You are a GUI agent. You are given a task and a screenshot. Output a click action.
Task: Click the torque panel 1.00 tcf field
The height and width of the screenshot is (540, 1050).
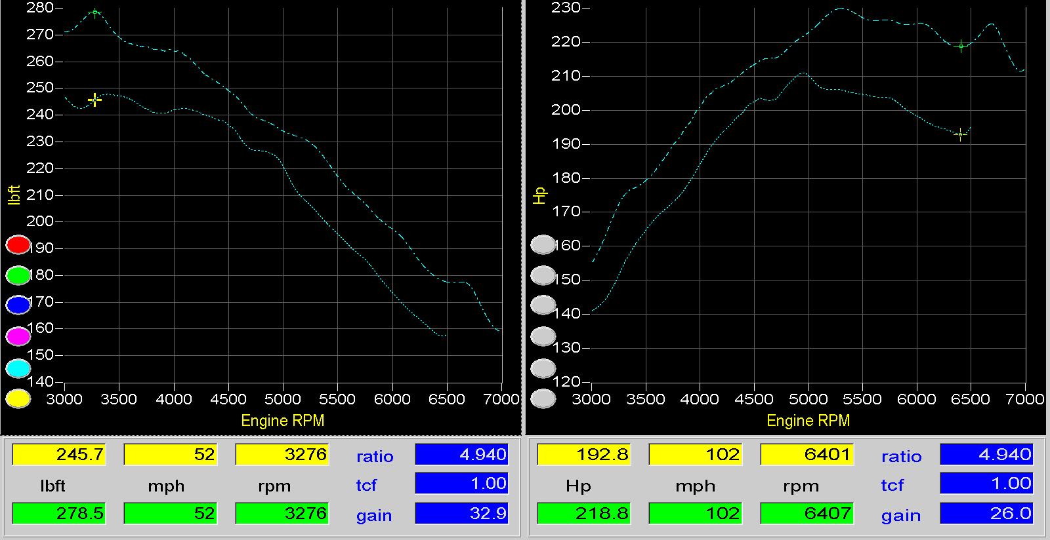click(x=462, y=483)
